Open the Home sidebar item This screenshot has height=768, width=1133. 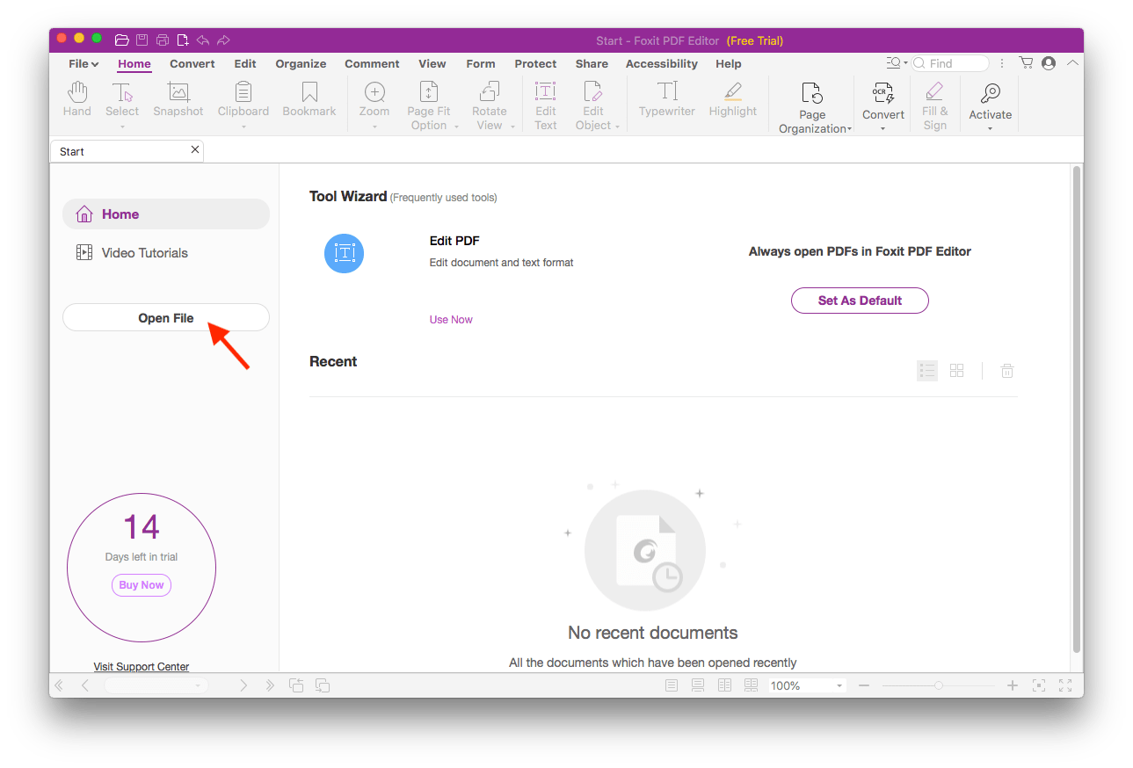[x=122, y=214]
